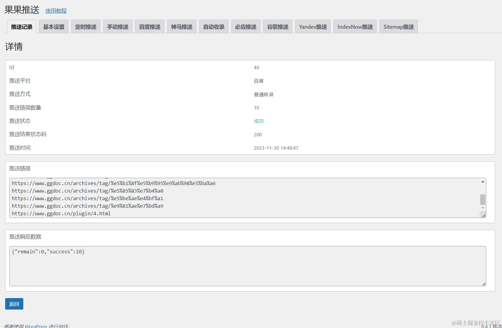Open the 谷歌推送 tab
Image resolution: width=502 pixels, height=328 pixels.
click(278, 27)
